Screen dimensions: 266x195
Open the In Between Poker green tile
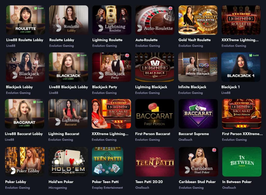point(242,162)
